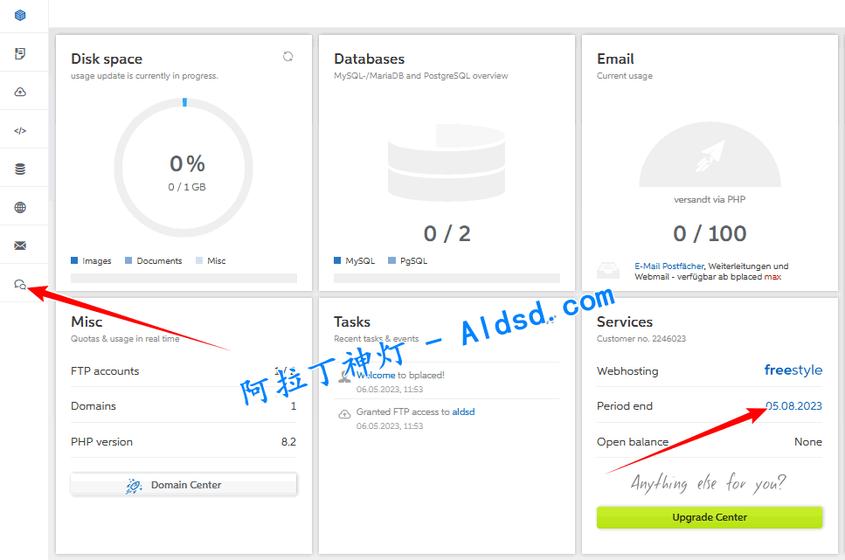Screen dimensions: 845x560
Task: Open the globe domains sidebar icon
Action: coord(20,207)
